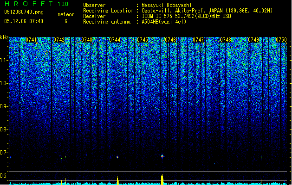Click the 1.0 kHz axis label
This screenshot has width=292, height=185.
pos(4,84)
